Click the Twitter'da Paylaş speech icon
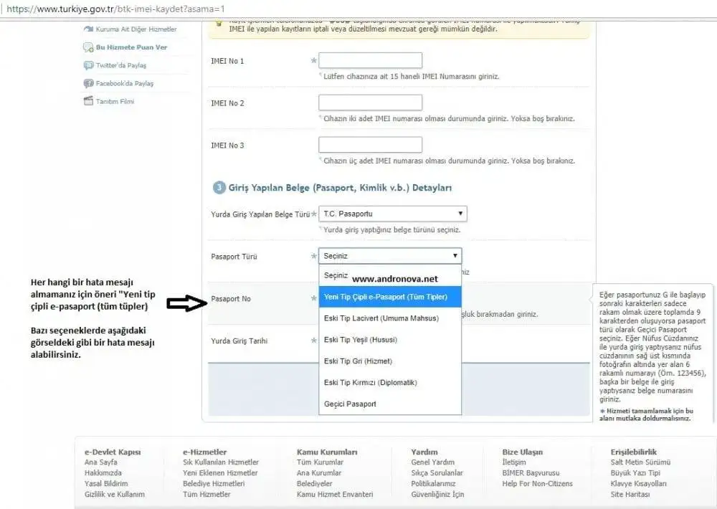 88,65
